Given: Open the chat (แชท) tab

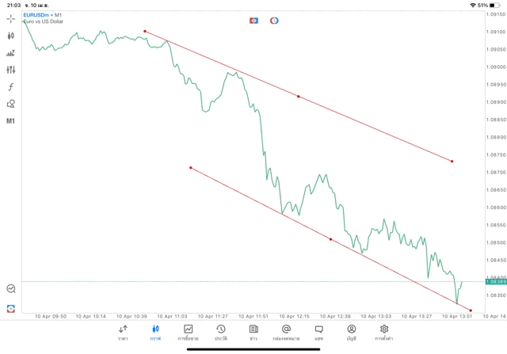Looking at the screenshot, I should [x=318, y=332].
